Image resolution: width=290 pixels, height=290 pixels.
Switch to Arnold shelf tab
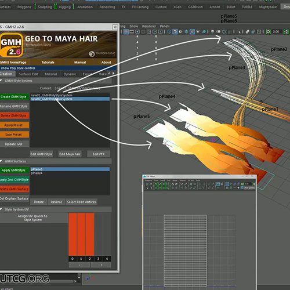[215, 7]
